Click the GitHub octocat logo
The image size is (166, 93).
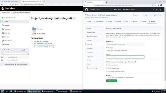86,10
